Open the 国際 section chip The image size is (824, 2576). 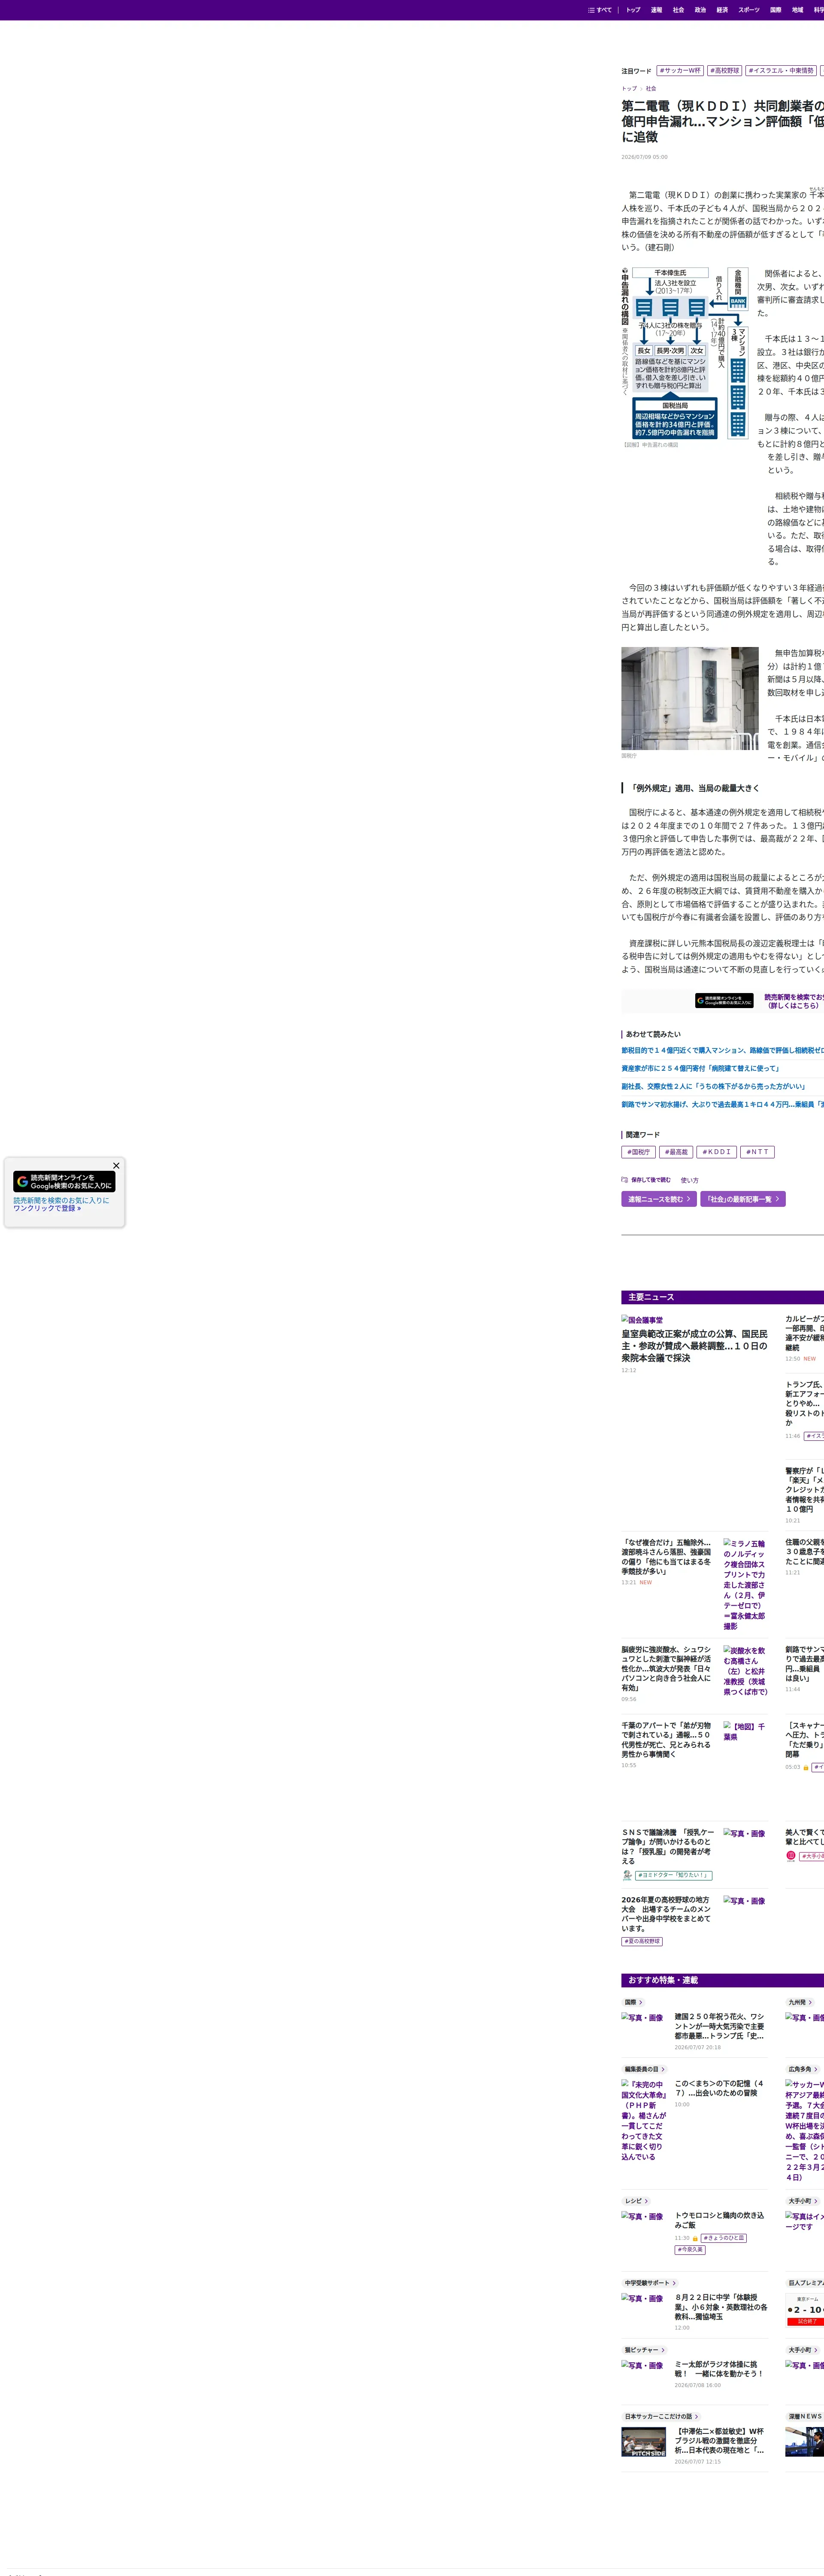point(634,2002)
